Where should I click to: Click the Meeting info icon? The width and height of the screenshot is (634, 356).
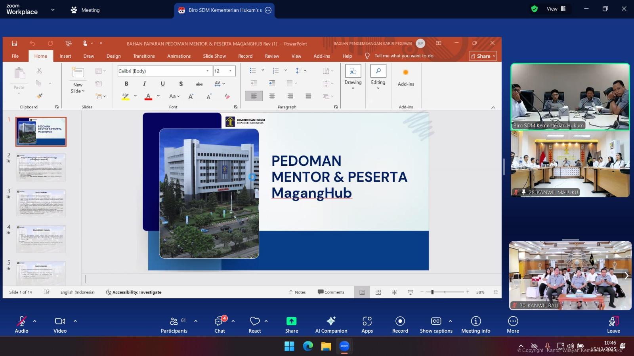click(475, 324)
